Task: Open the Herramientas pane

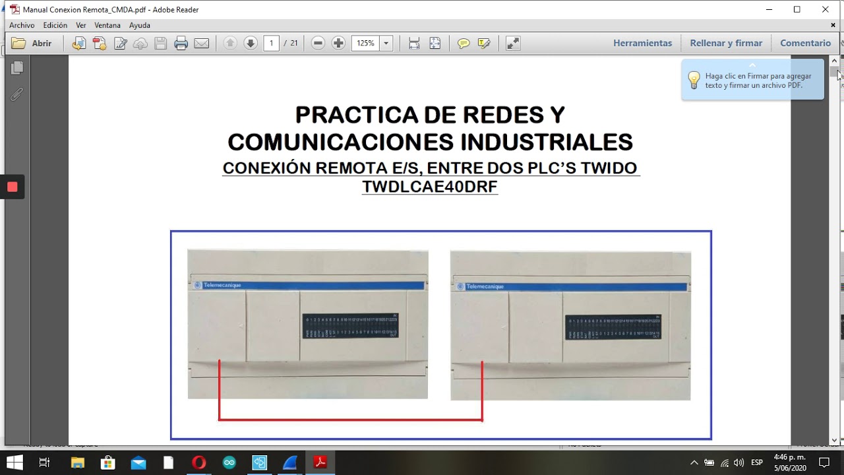Action: 642,44
